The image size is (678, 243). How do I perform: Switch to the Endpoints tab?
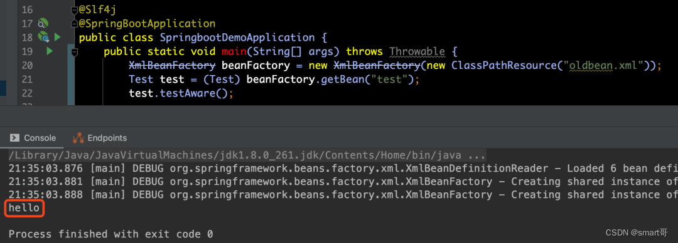click(100, 138)
